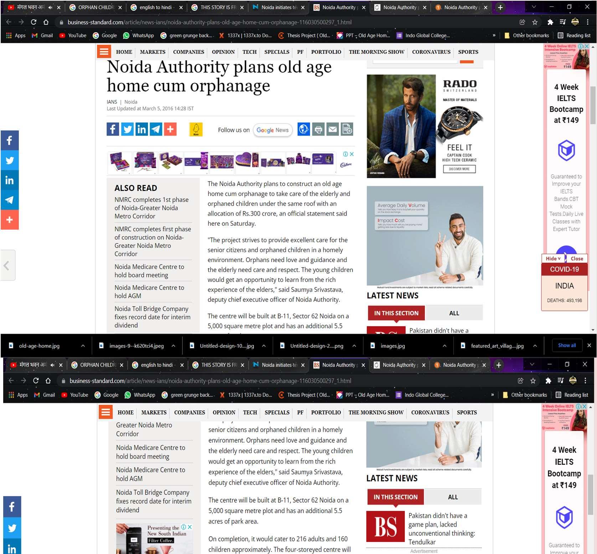This screenshot has height=554, width=597.
Task: Follow on Google News button
Action: coord(273,130)
